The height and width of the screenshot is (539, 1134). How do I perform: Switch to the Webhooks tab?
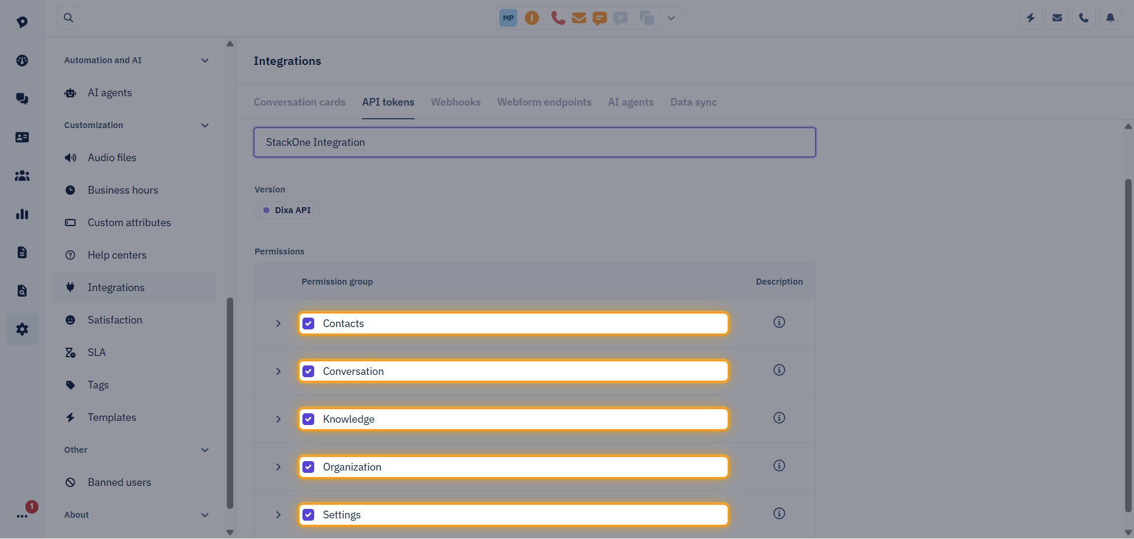(x=456, y=102)
